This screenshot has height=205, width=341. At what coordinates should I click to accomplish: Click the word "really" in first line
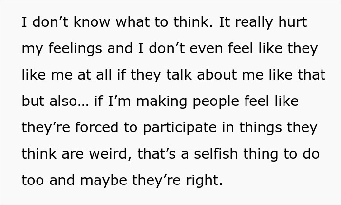tap(250, 23)
